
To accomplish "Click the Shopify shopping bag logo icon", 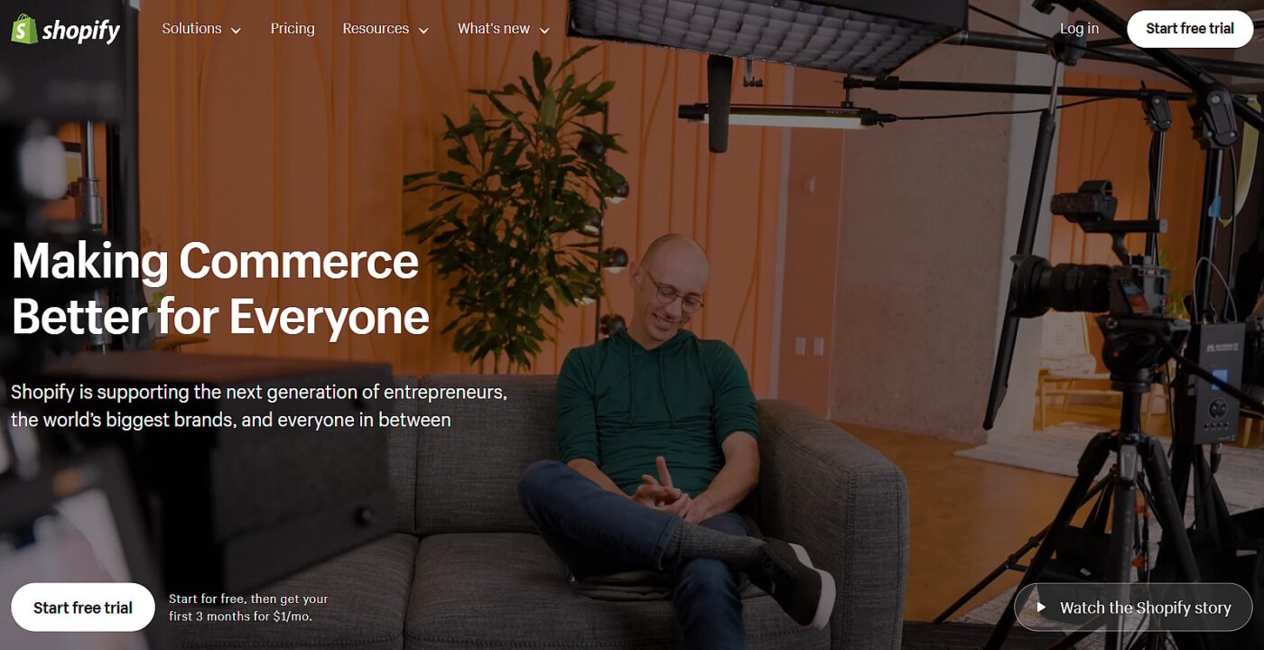I will click(23, 29).
